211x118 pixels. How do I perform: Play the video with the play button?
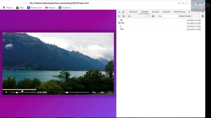[6, 92]
